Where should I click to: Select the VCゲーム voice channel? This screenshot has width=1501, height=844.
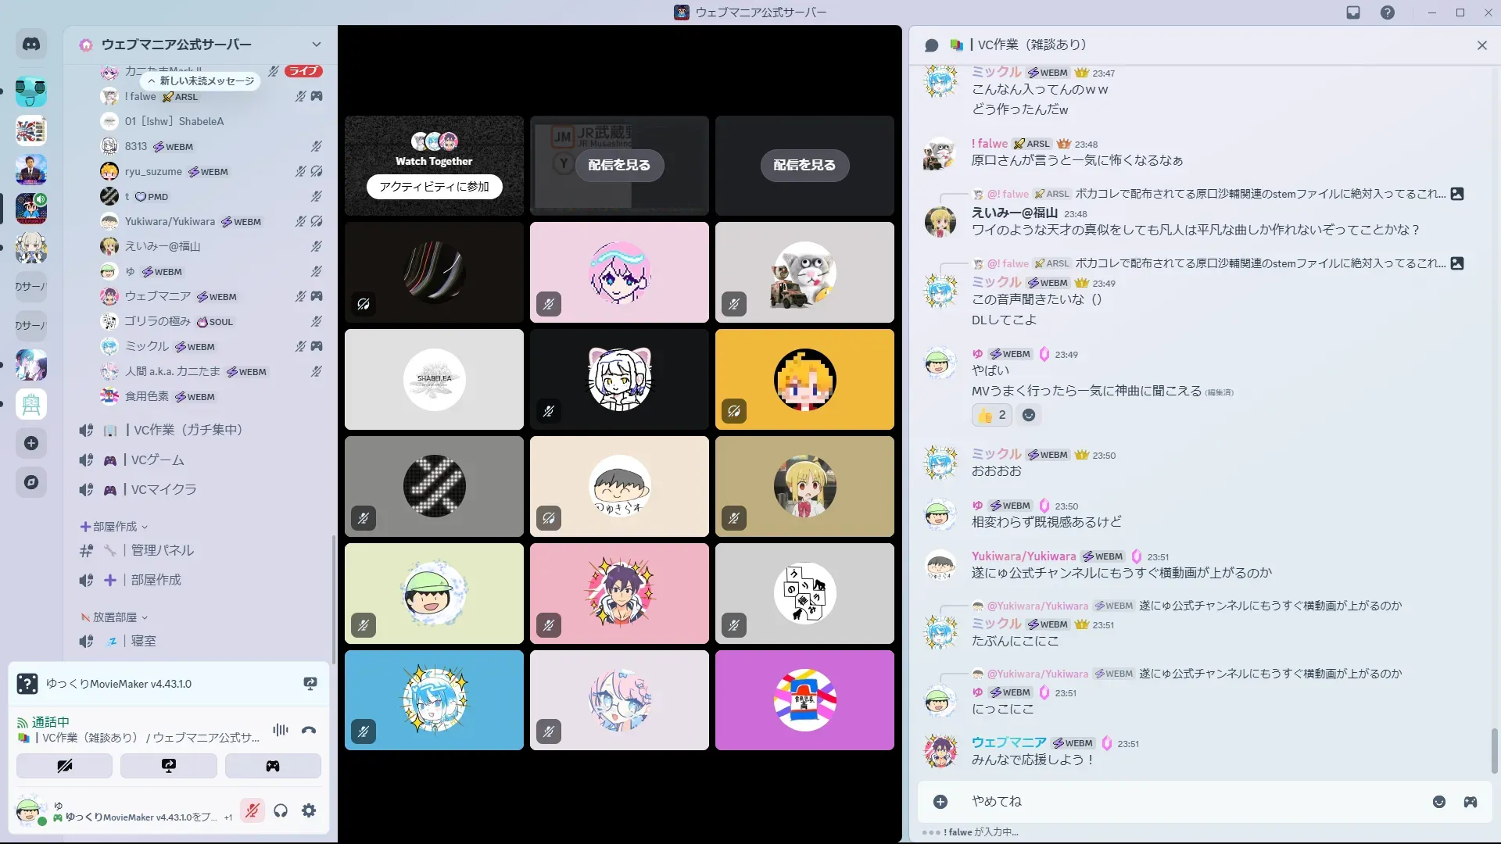click(x=157, y=460)
